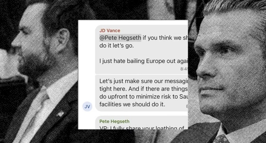Click the JV avatar circle

tap(87, 107)
